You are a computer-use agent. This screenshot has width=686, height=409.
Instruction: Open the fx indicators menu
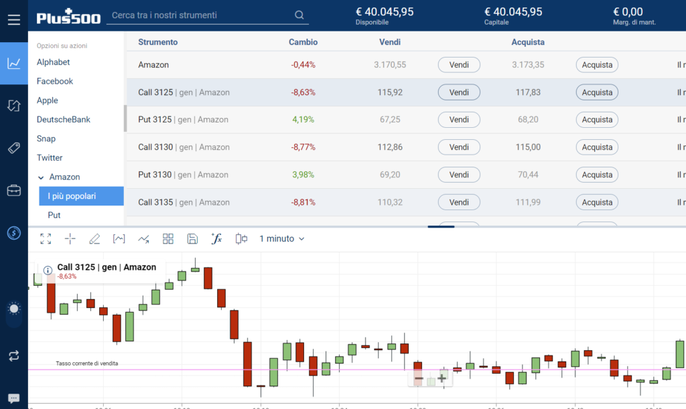click(217, 238)
